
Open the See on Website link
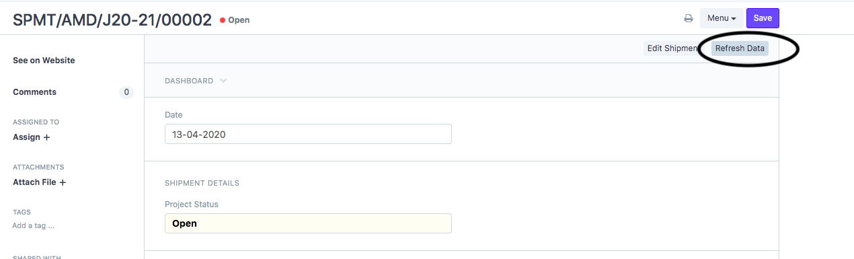point(44,61)
